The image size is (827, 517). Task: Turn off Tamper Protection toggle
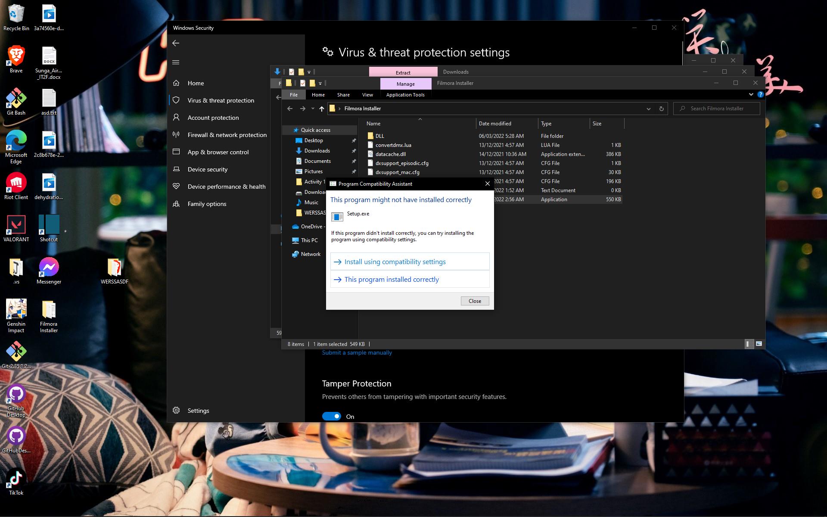pos(331,416)
